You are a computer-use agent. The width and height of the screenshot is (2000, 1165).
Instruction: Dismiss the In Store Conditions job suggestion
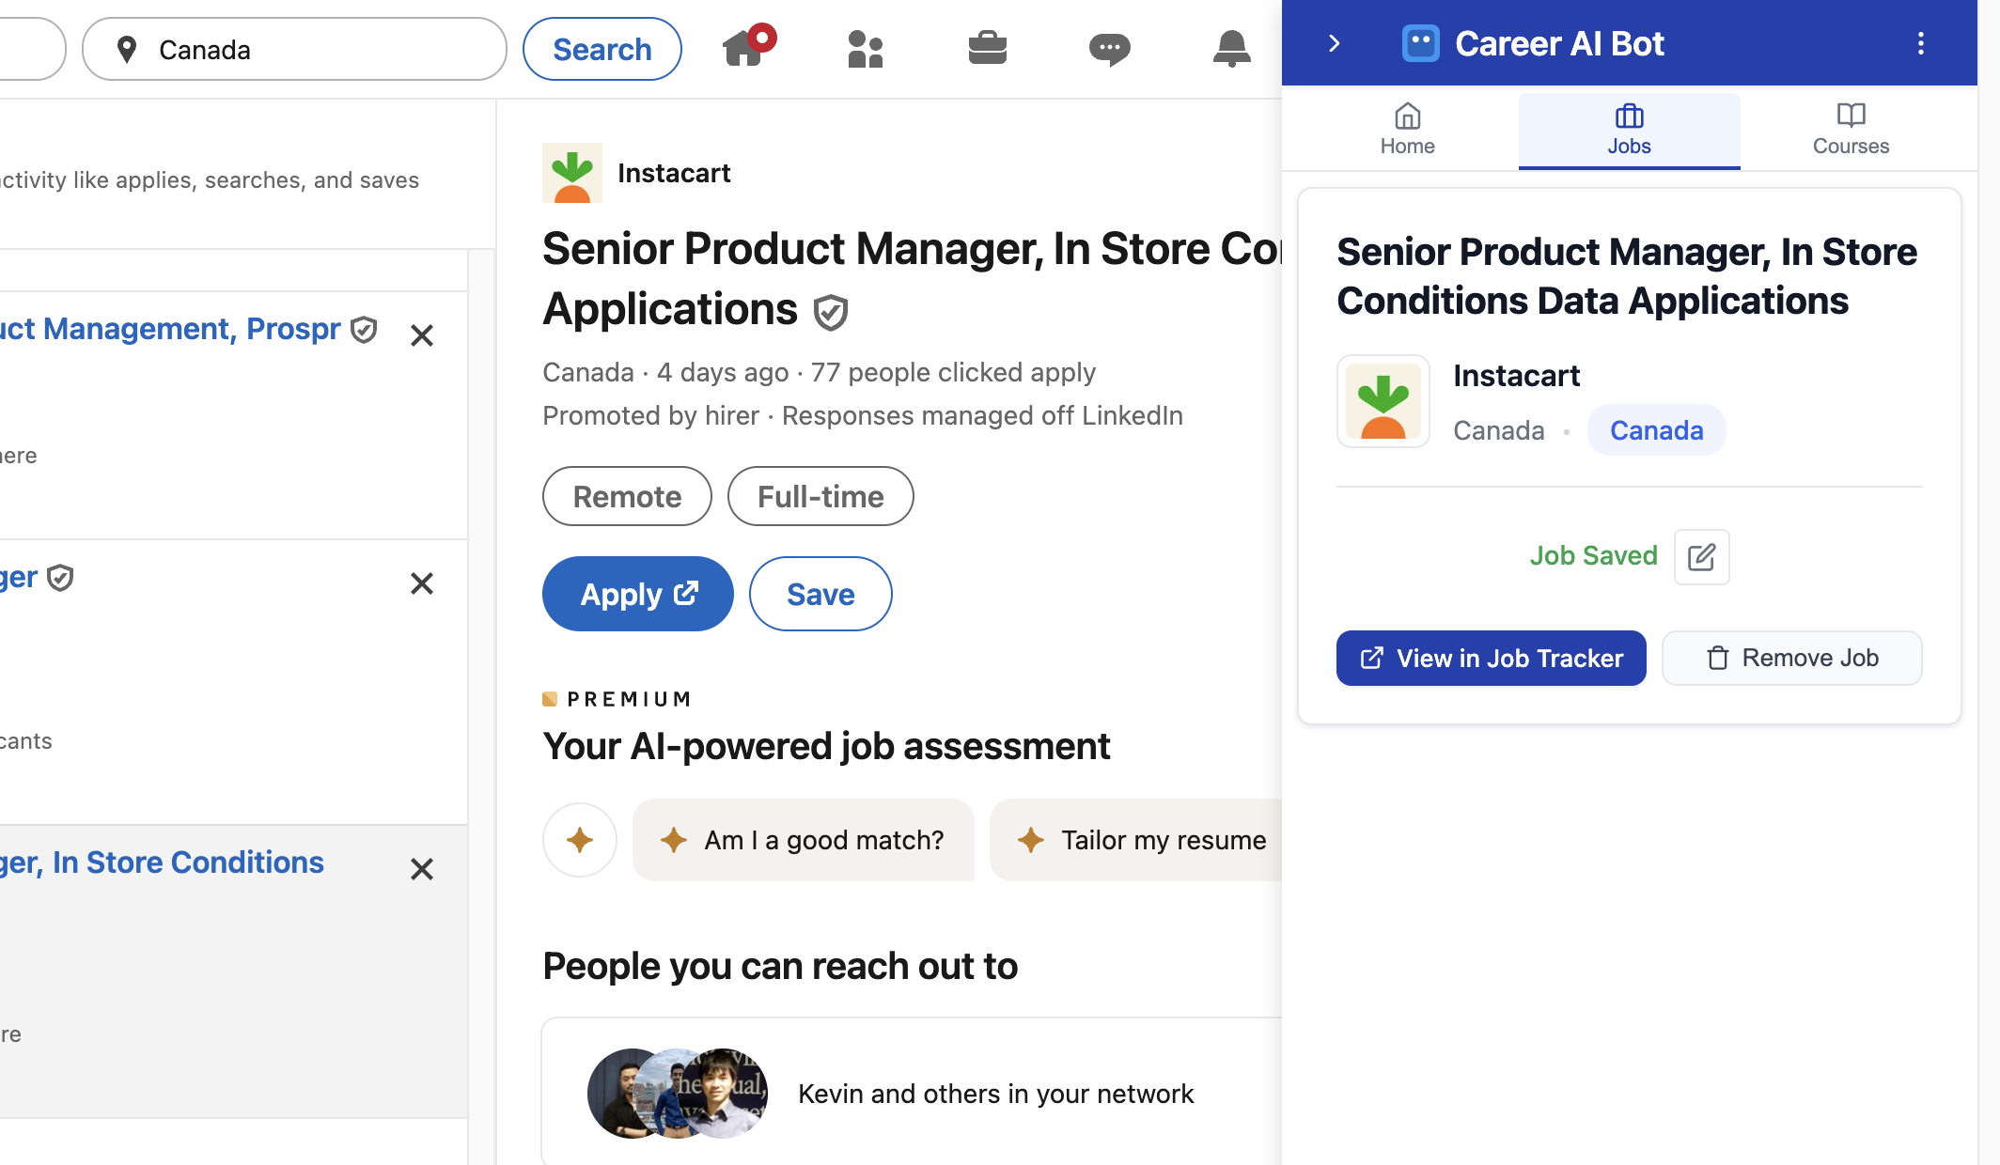point(422,869)
